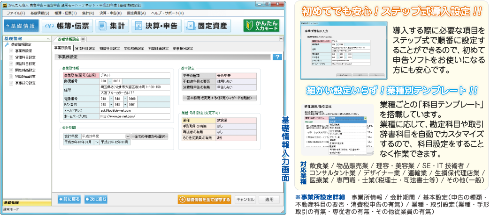Image resolution: width=490 pixels, height=215 pixels.
Task: Switch to かんたん入力モード
Action: click(x=261, y=25)
